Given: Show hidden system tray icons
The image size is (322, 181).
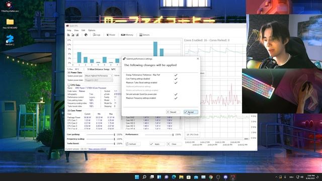Looking at the screenshot, I should tap(276, 177).
